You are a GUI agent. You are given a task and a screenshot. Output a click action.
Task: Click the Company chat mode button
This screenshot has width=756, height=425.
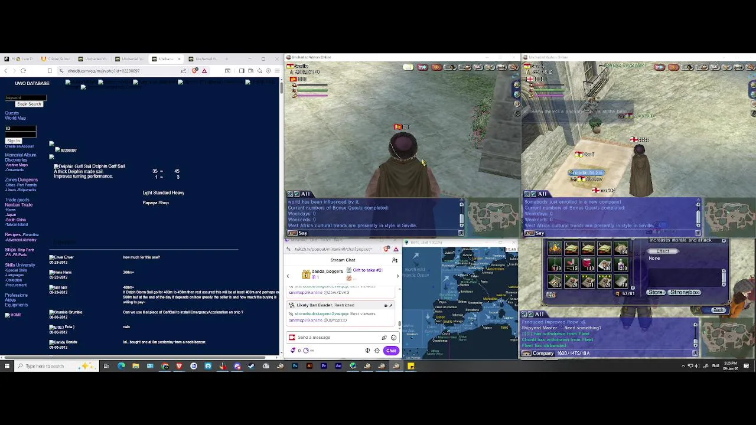point(538,354)
